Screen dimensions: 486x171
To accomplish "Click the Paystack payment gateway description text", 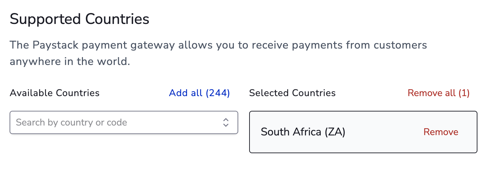I will point(218,45).
